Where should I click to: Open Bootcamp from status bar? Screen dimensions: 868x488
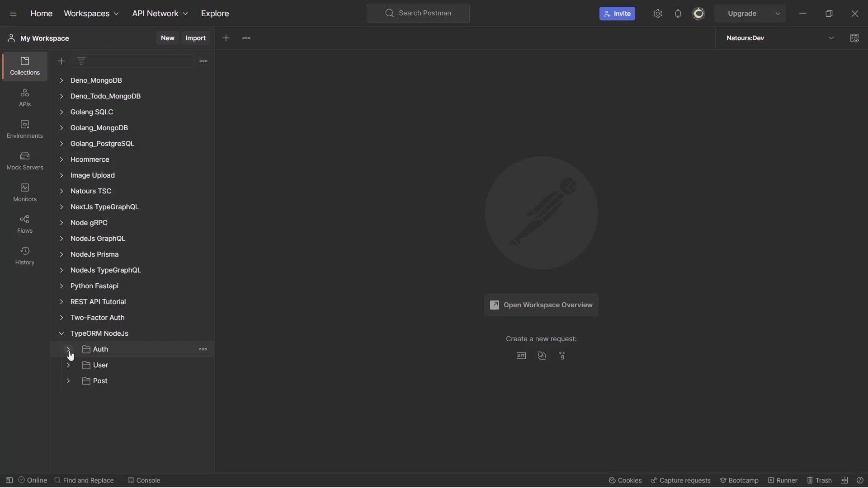[739, 480]
